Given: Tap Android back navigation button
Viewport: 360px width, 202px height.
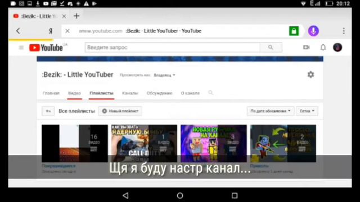Looking at the screenshot, I should pyautogui.click(x=125, y=196).
